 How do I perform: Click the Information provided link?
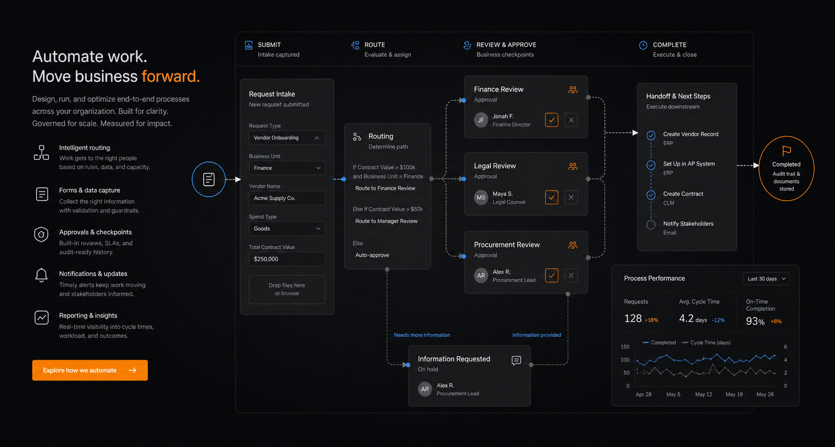[x=536, y=335]
